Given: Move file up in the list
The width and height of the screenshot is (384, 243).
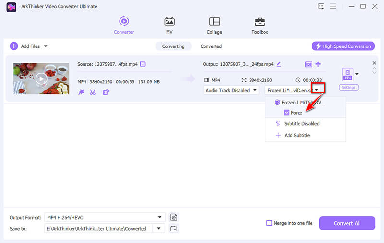Looking at the screenshot, I should (374, 68).
